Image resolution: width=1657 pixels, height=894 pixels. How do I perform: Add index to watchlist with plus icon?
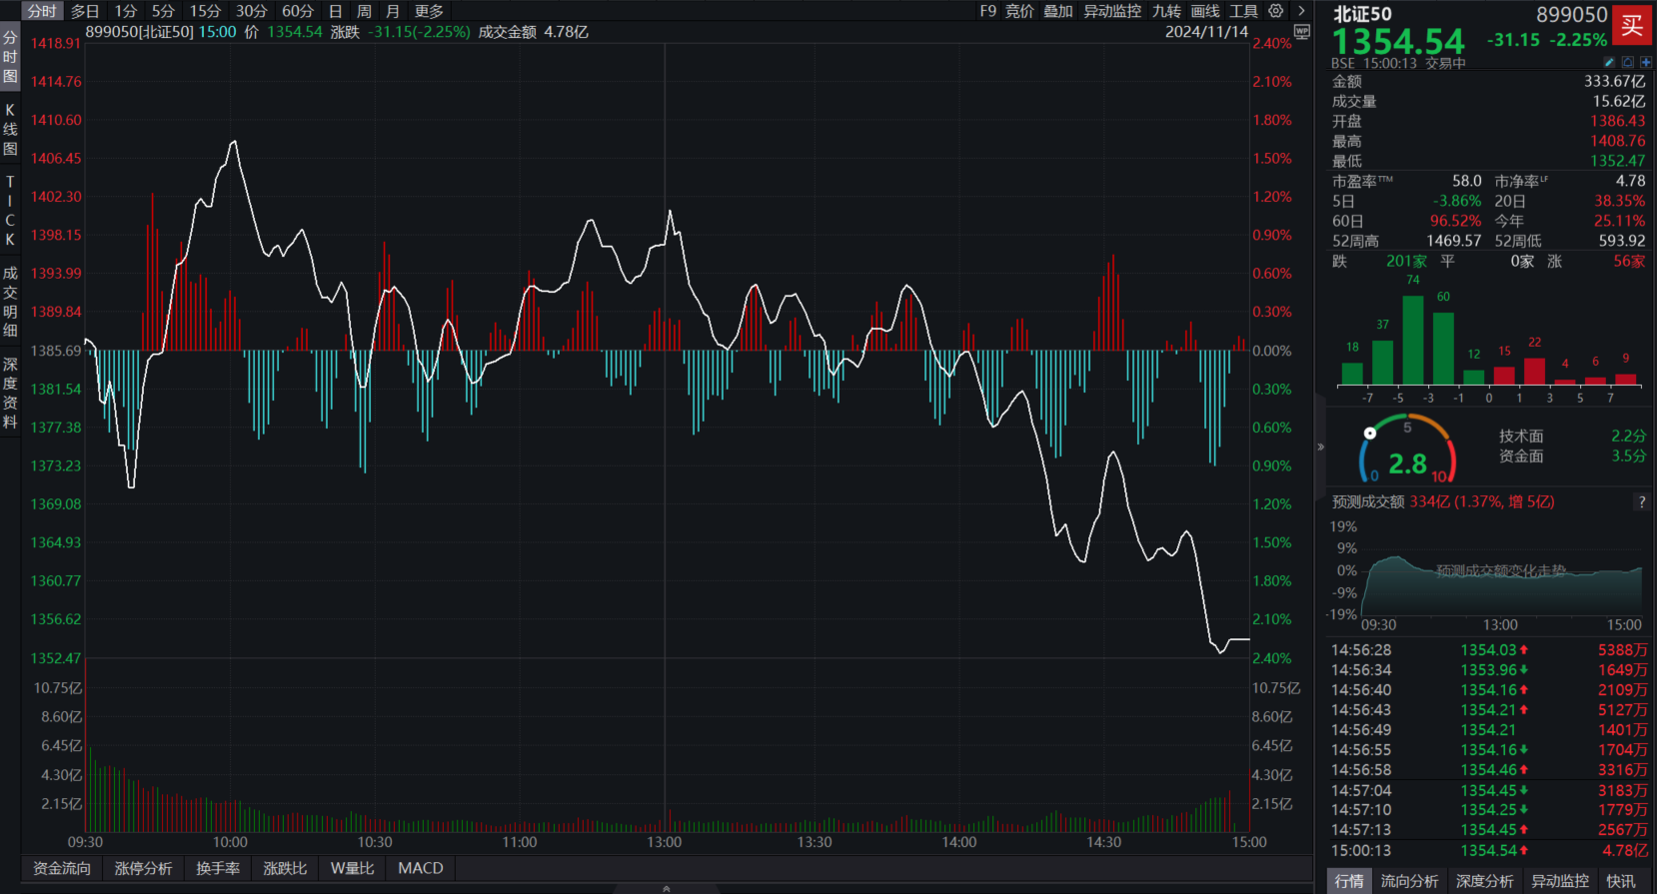pyautogui.click(x=1645, y=62)
